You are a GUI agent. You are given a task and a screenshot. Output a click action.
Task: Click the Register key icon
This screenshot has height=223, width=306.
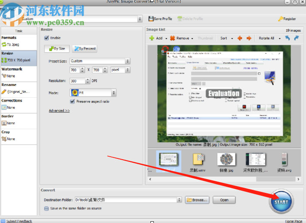pos(281,19)
